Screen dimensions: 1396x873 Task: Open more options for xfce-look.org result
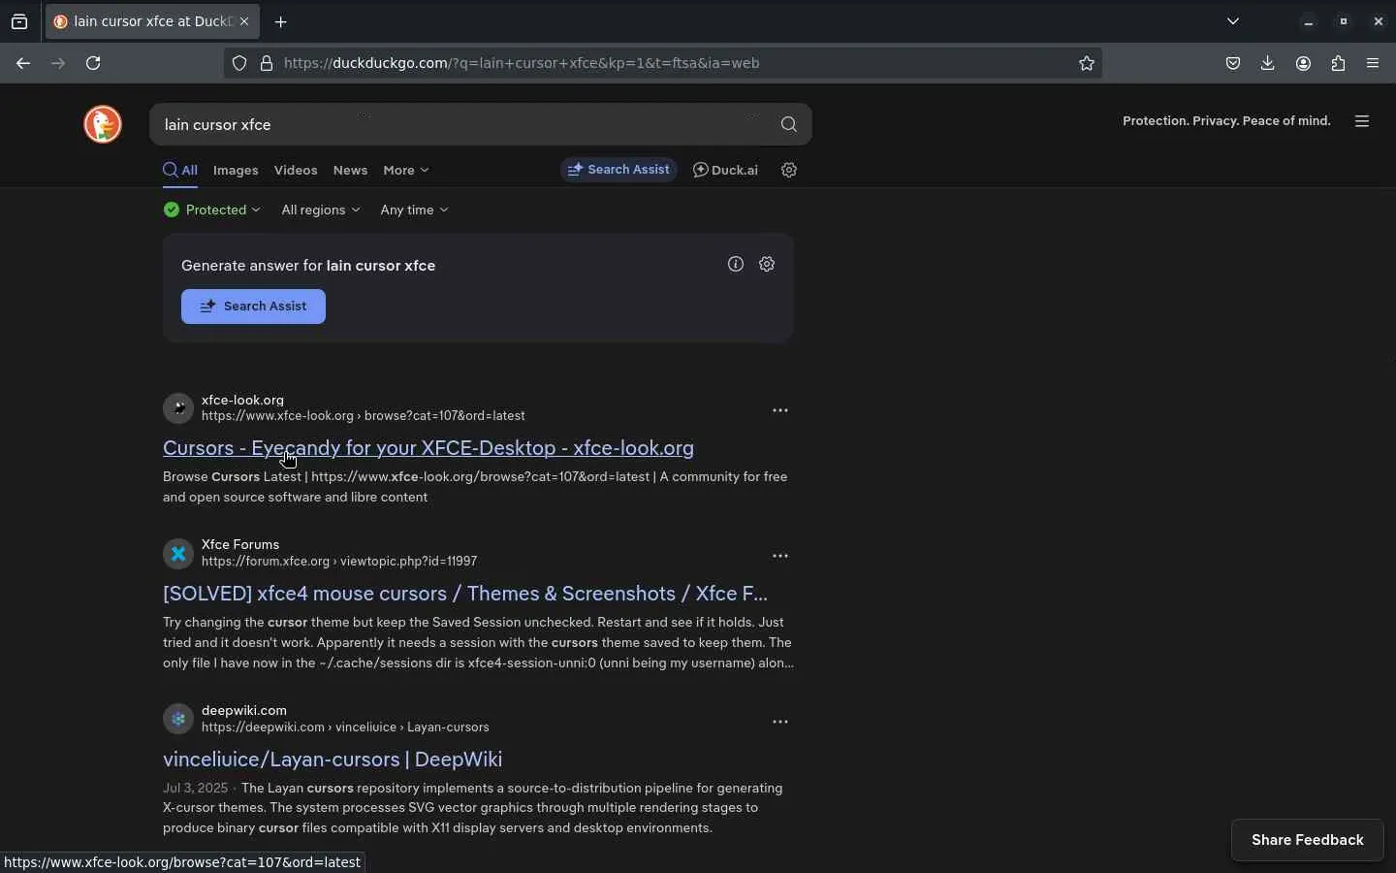(x=780, y=411)
